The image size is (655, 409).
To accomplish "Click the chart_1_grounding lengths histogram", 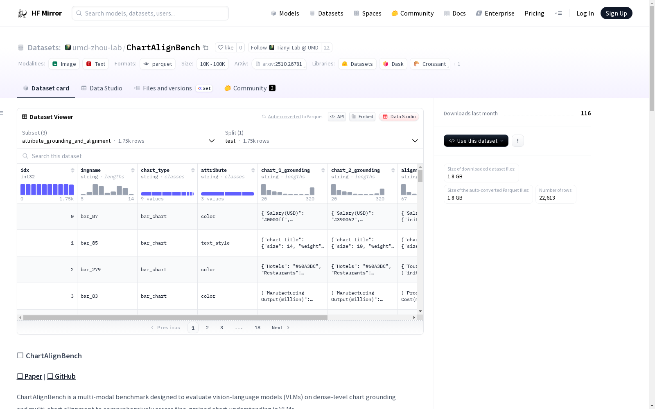I will [288, 189].
